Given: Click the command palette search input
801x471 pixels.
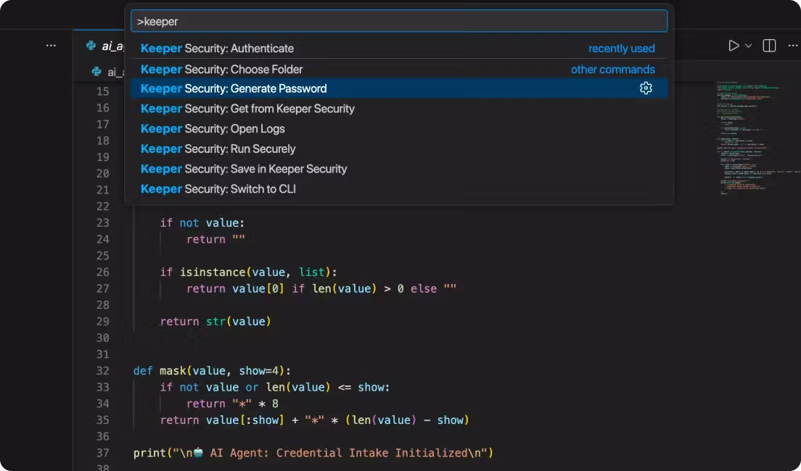Looking at the screenshot, I should 398,21.
